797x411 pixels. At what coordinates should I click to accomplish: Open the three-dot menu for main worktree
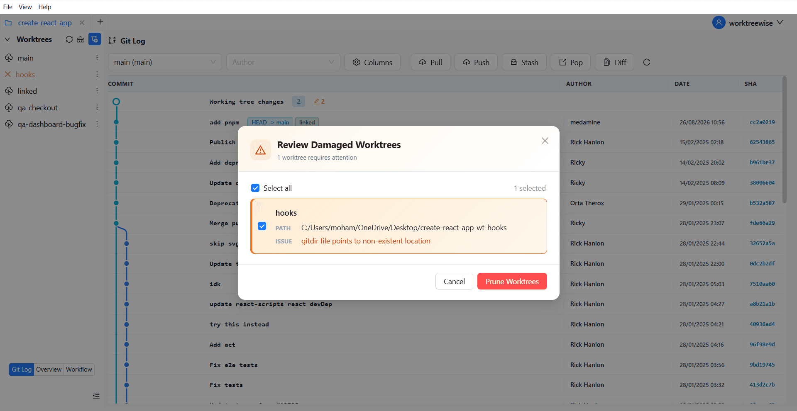point(97,58)
